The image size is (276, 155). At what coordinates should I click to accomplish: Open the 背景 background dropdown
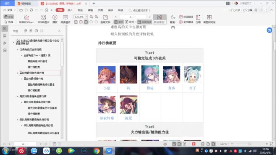tap(173, 19)
